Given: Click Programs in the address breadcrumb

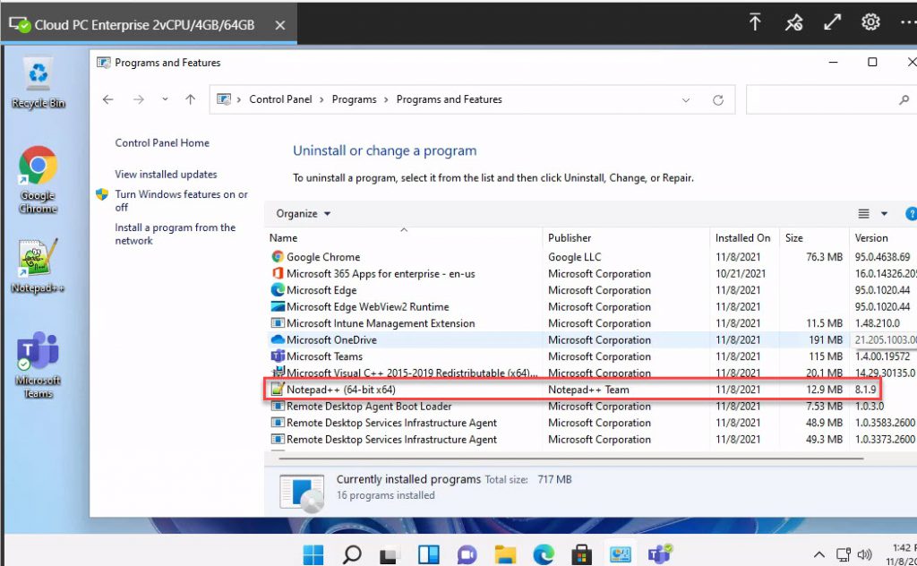Looking at the screenshot, I should [355, 99].
